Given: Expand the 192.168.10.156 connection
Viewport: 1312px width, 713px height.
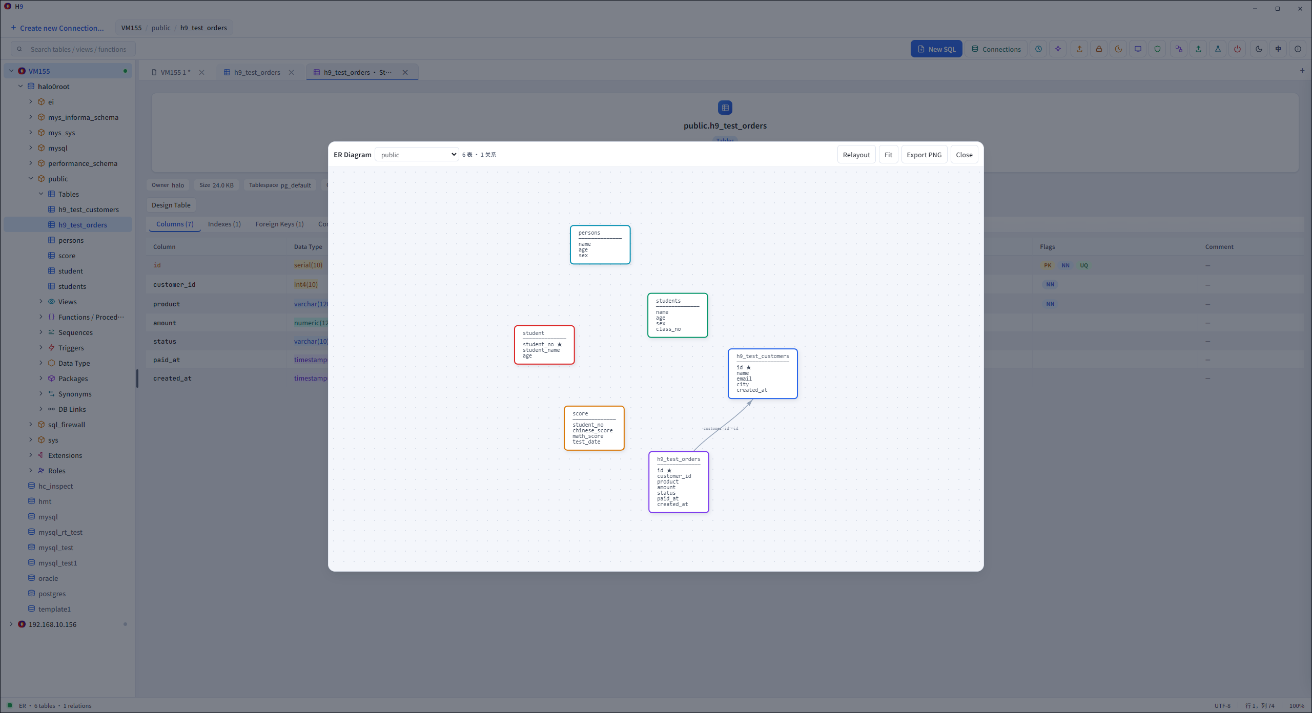Looking at the screenshot, I should point(11,624).
